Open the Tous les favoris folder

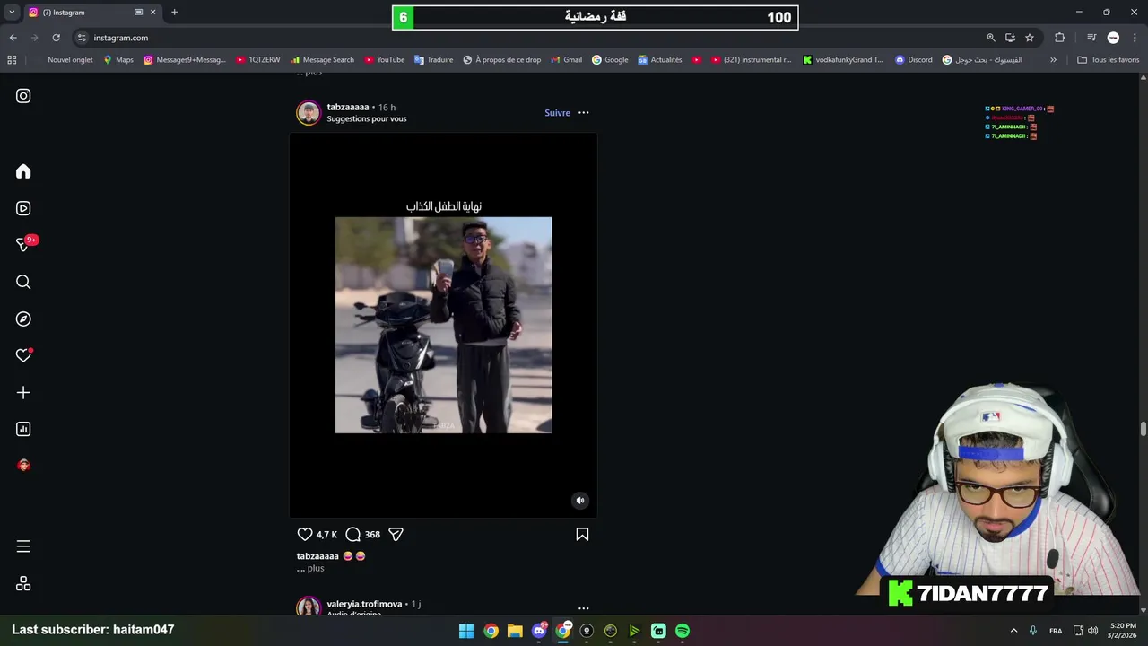click(1108, 60)
